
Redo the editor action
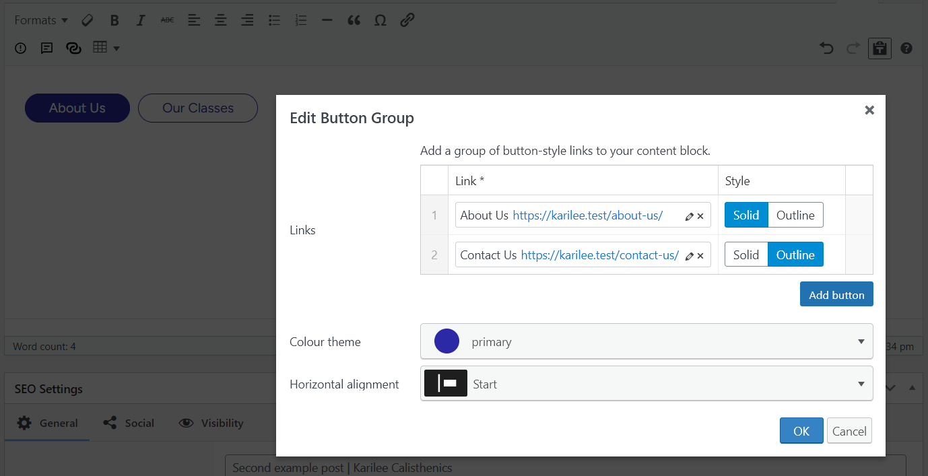(853, 48)
